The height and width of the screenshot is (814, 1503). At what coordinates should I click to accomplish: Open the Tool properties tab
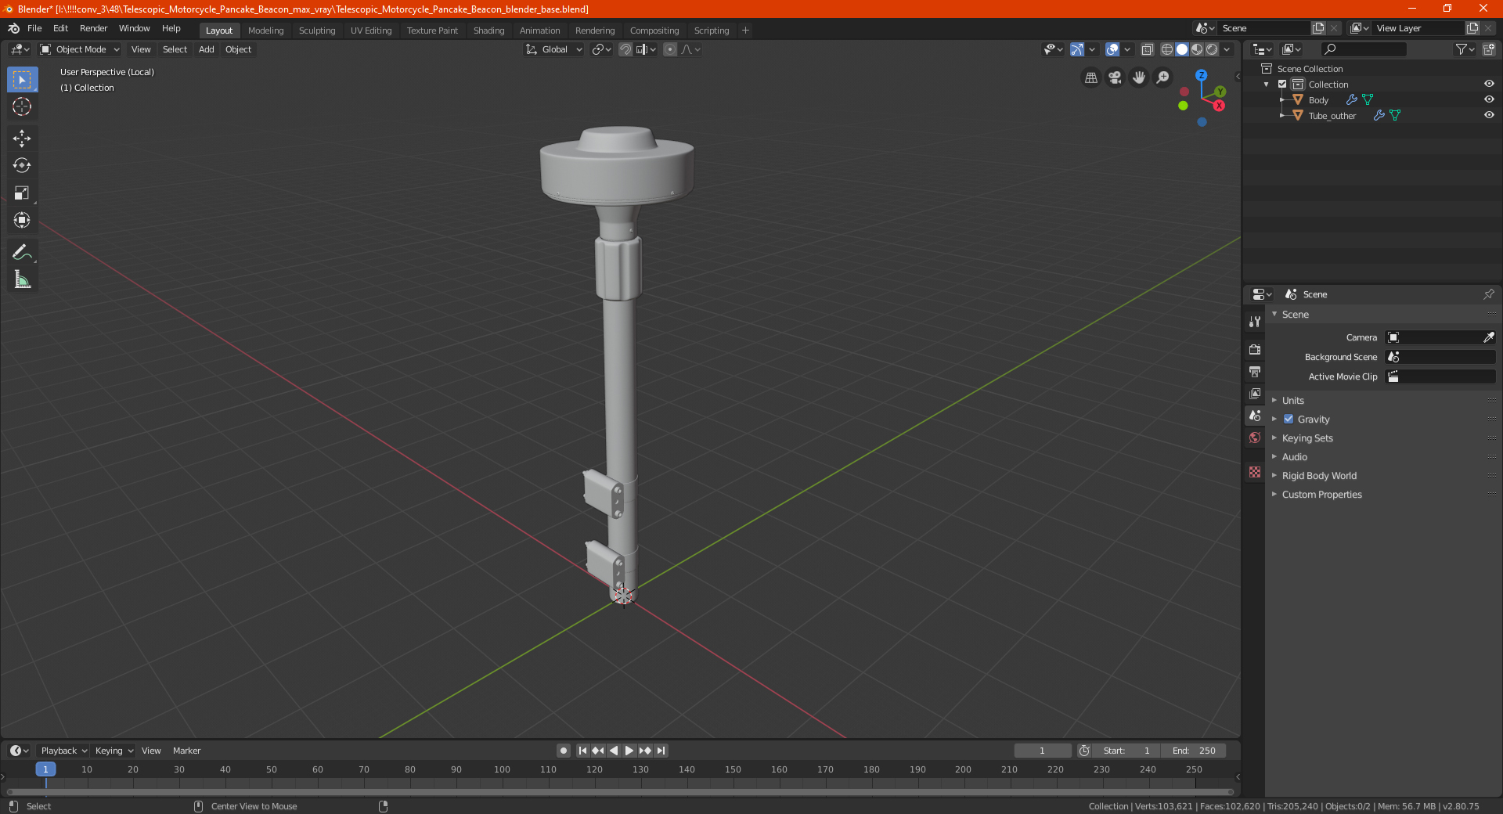(x=1255, y=321)
